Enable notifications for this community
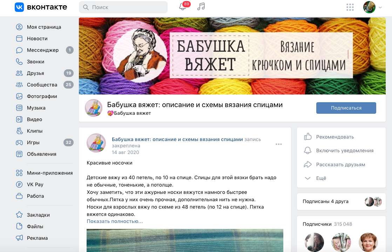Image resolution: width=392 pixels, height=252 pixels. [x=339, y=150]
